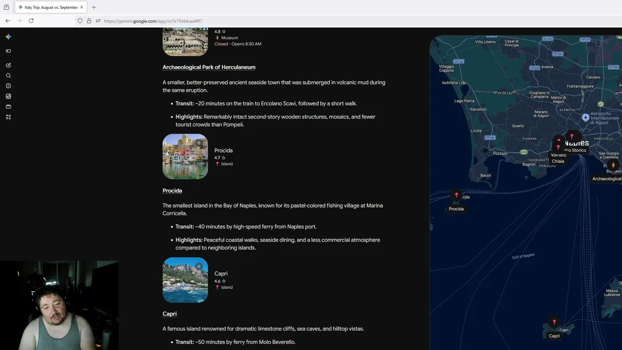Open the Gemini logo home icon
Image resolution: width=622 pixels, height=350 pixels.
point(8,36)
